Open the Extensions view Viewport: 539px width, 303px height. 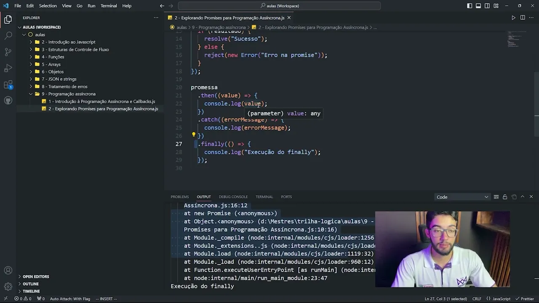8,85
